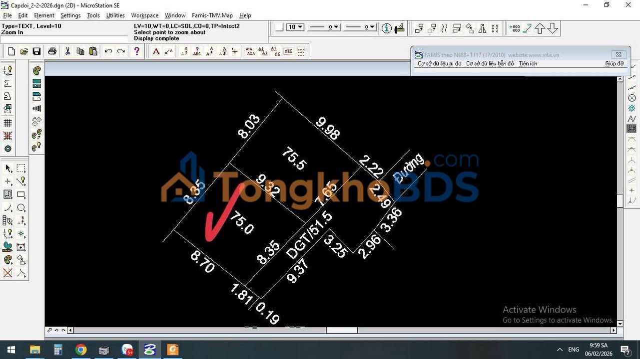Click the horizontal scrollbar's left arrow
Viewport: 640px width, 359px height.
[70, 330]
